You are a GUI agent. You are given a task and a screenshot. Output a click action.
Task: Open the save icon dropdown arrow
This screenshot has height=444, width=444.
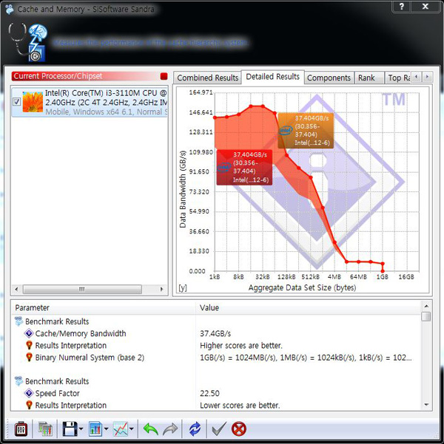81,429
